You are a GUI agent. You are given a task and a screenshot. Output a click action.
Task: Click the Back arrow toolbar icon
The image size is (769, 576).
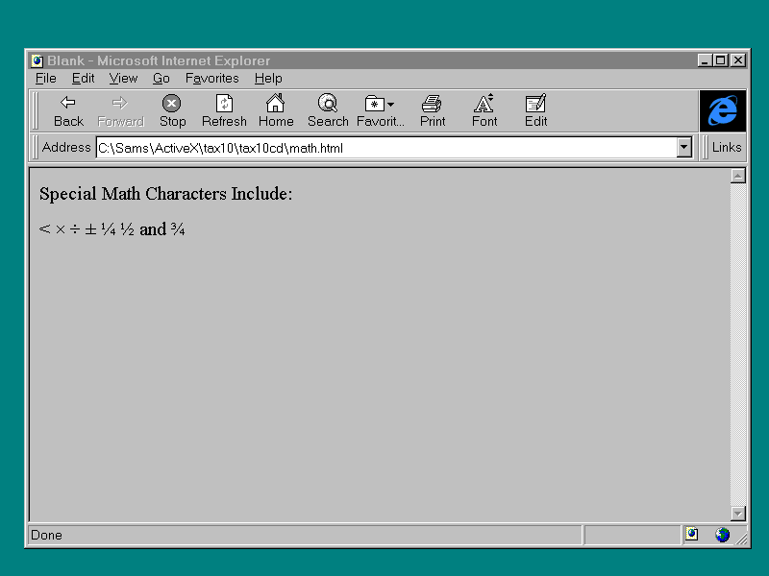tap(68, 104)
